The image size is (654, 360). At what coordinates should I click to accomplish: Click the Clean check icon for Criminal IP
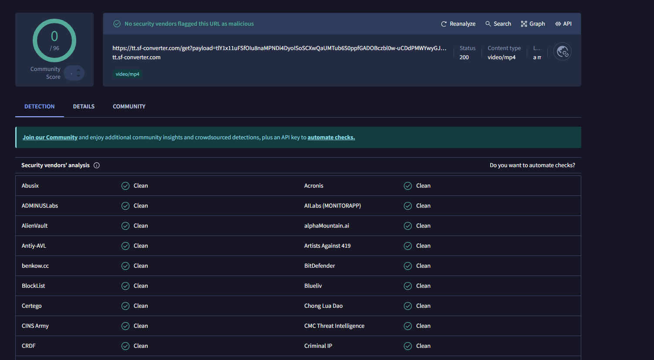click(408, 346)
